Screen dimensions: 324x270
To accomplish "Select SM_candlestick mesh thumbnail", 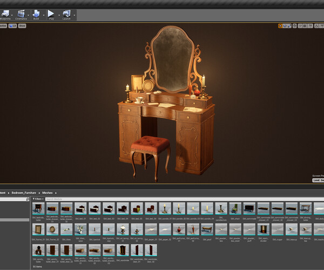I will point(221,208).
